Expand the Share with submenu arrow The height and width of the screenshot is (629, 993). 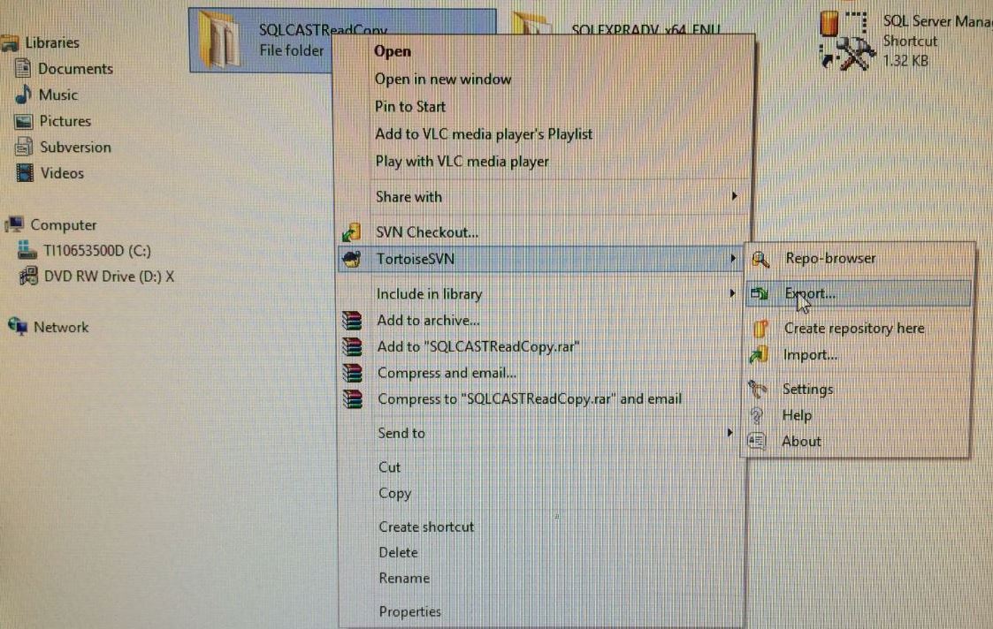click(734, 196)
